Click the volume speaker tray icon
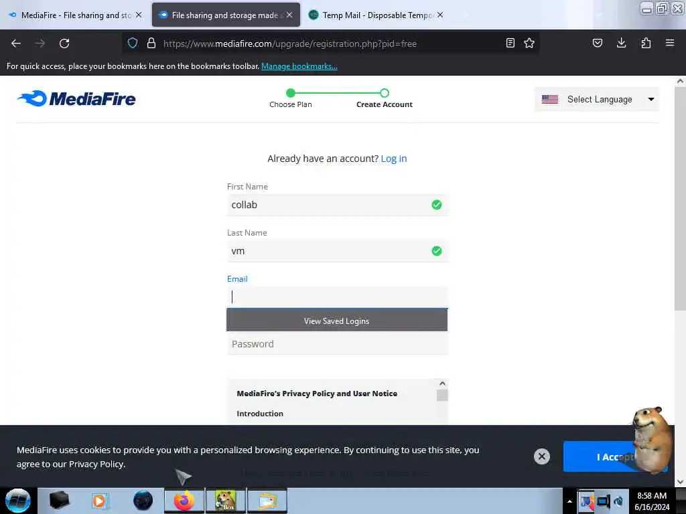The width and height of the screenshot is (686, 514). click(x=618, y=501)
